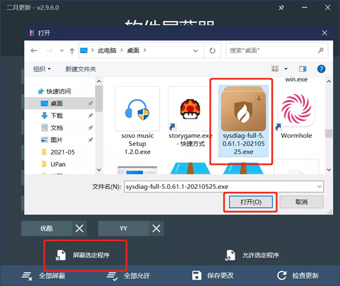The width and height of the screenshot is (340, 286).
Task: Click 屏蔽选定程序 block file icon
Action: click(x=61, y=255)
